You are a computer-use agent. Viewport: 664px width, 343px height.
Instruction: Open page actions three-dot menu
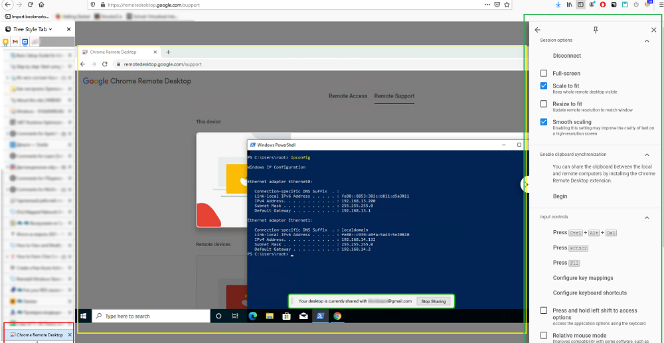pos(487,5)
